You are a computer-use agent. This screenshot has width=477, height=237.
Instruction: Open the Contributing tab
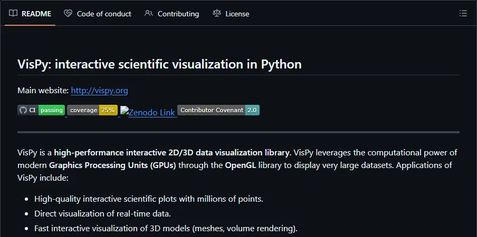click(x=172, y=14)
